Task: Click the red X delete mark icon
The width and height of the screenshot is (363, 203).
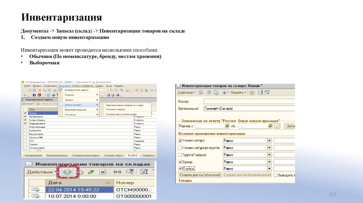Action: pyautogui.click(x=103, y=172)
